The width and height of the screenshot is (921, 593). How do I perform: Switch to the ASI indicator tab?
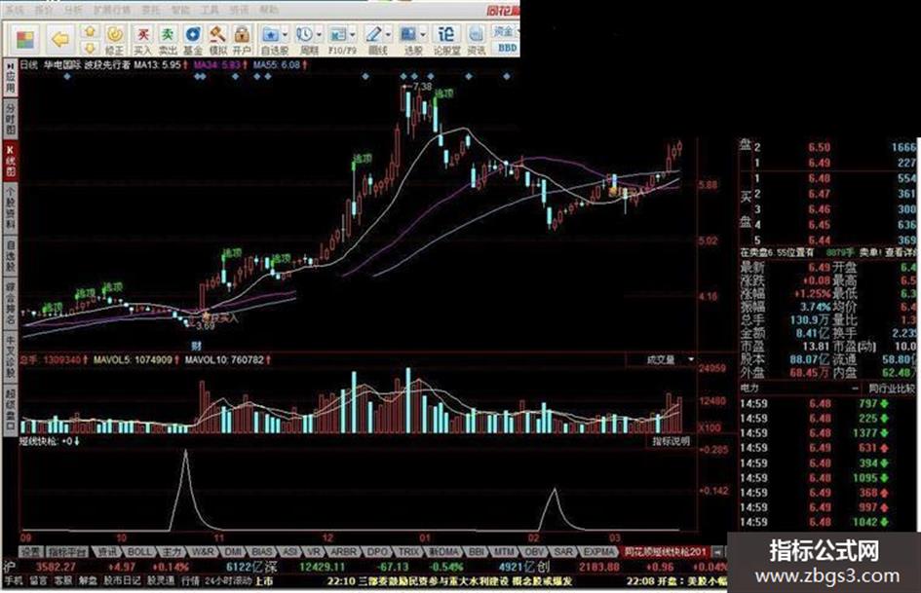[290, 552]
